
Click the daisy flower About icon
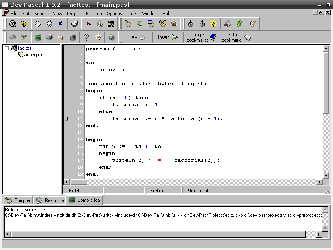(x=98, y=37)
